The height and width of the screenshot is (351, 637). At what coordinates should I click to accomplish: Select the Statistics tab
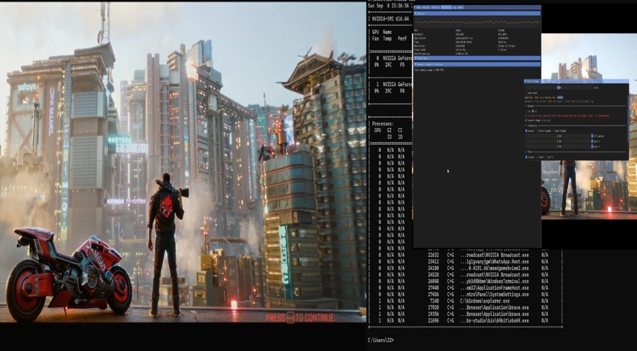[446, 8]
